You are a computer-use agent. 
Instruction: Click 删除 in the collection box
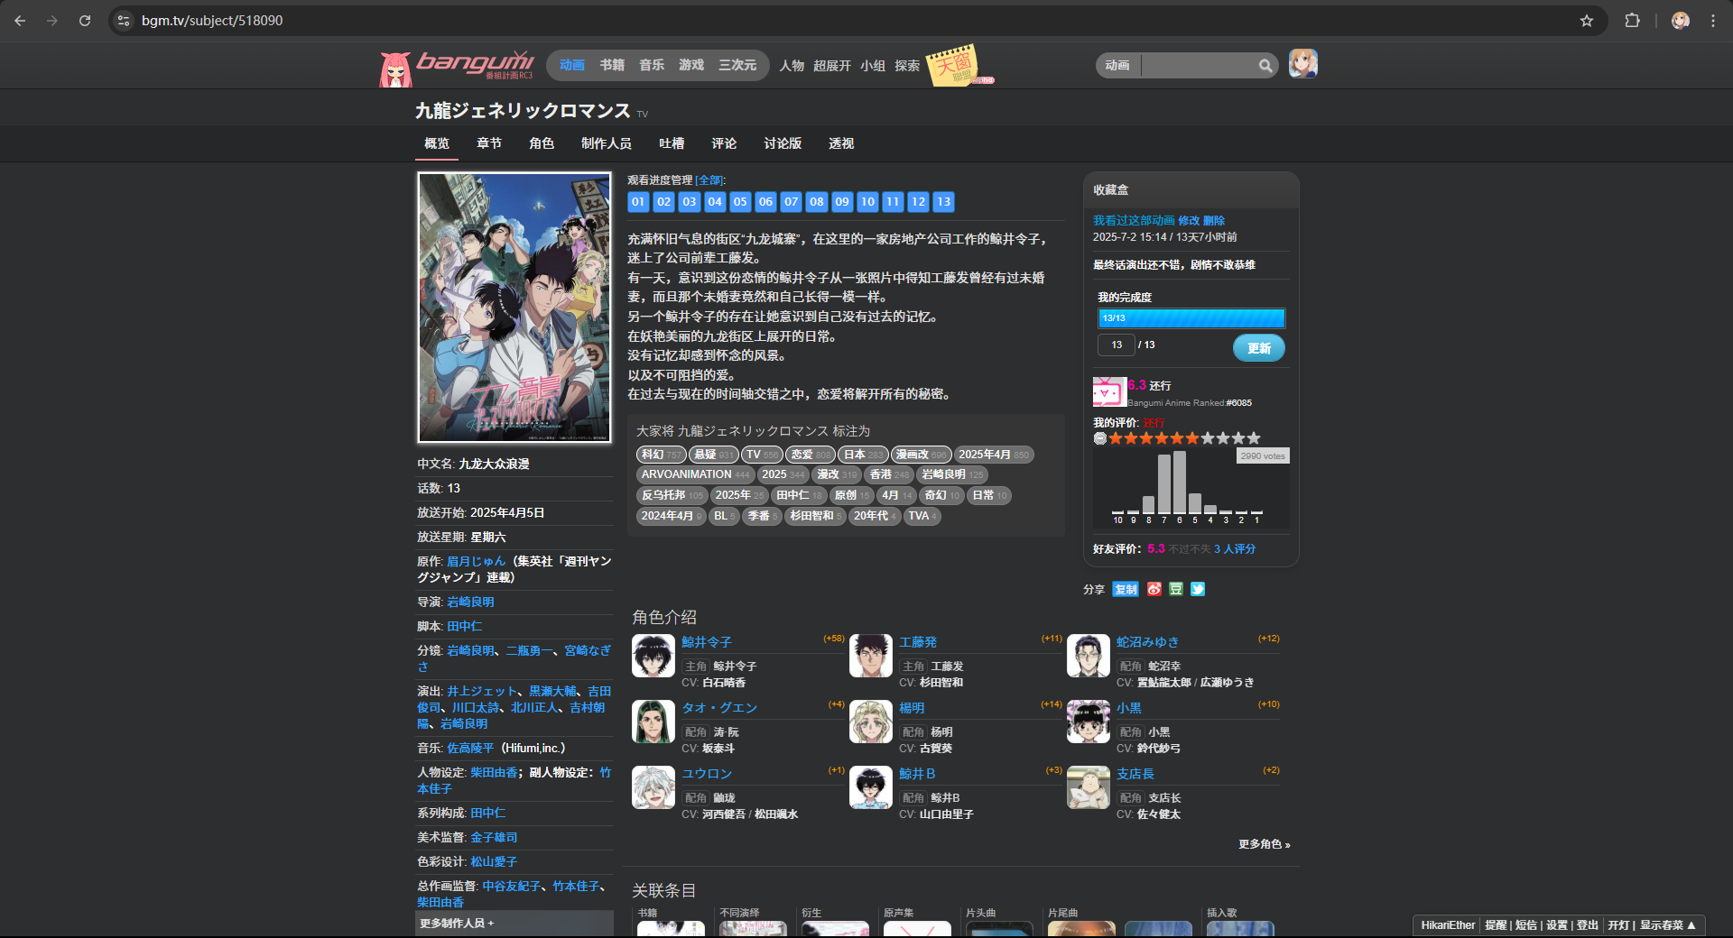(1214, 220)
